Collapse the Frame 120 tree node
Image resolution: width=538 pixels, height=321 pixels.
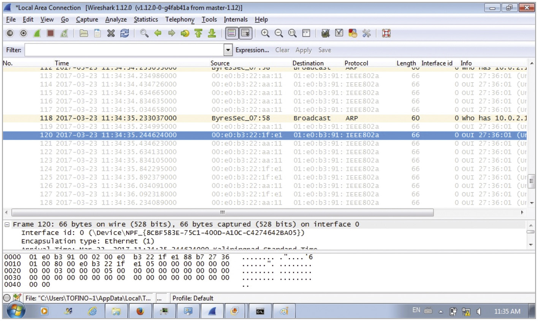(7, 224)
